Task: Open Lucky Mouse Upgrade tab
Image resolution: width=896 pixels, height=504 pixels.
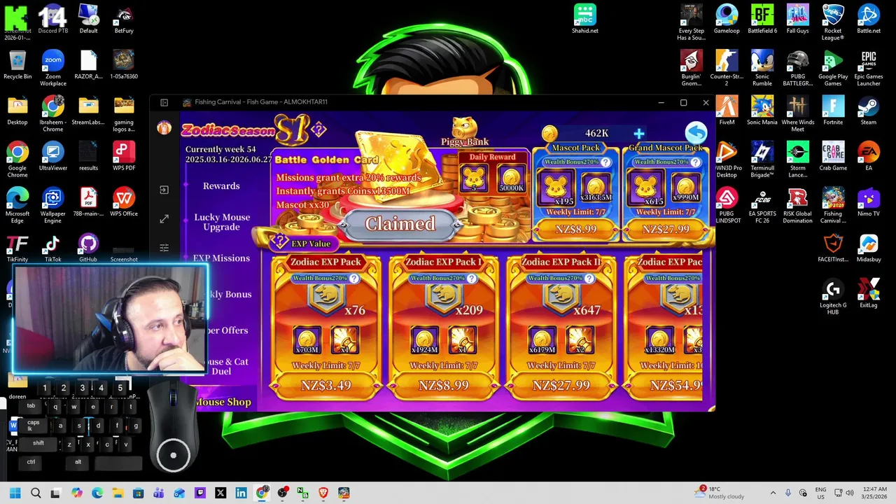Action: coord(222,222)
